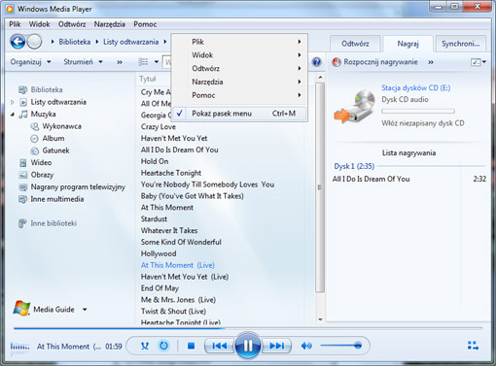496x366 pixels.
Task: Mute the volume speaker button
Action: 306,346
